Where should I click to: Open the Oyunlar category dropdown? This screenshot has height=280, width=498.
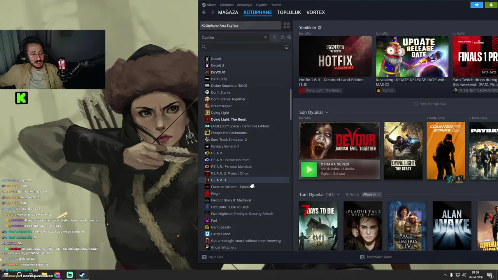coord(234,37)
